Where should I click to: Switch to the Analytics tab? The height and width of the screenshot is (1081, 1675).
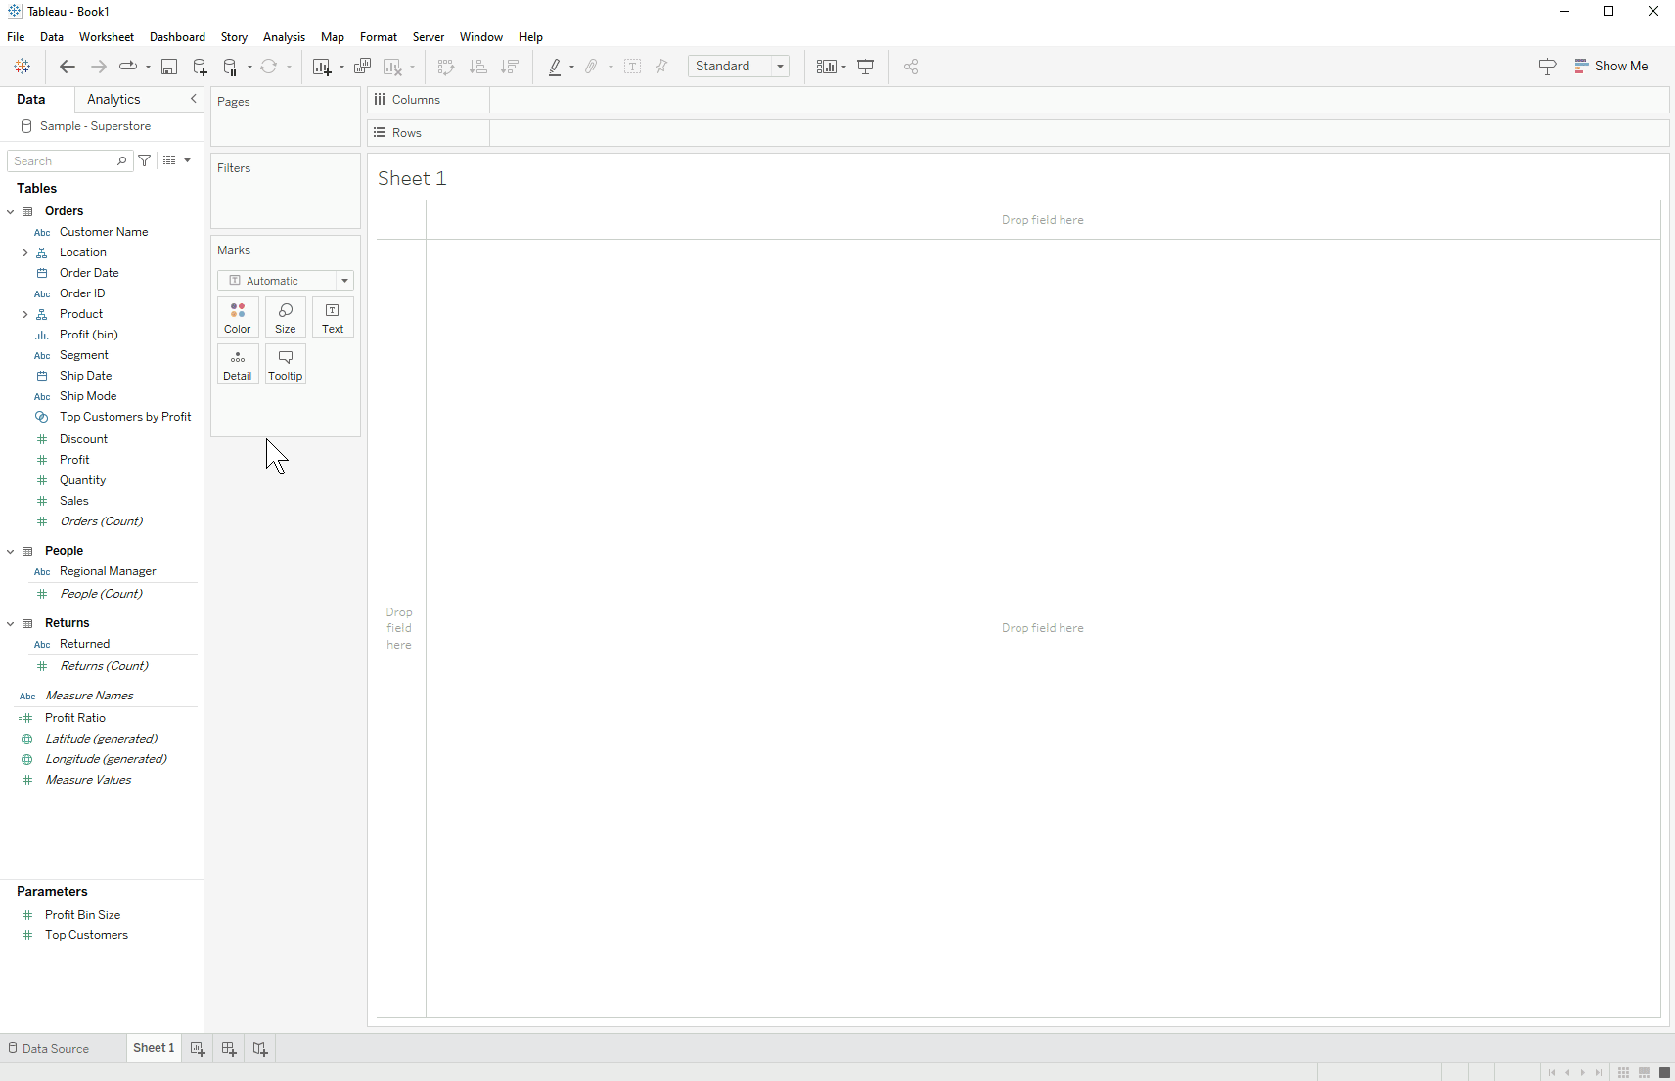pos(113,99)
